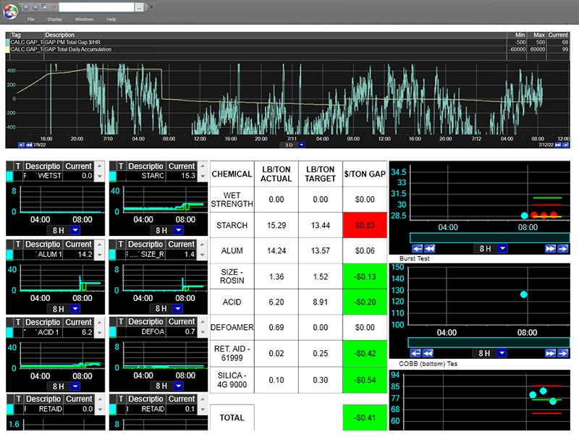Open the 3D time range dropdown under main trend
This screenshot has width=579, height=437.
coord(302,145)
